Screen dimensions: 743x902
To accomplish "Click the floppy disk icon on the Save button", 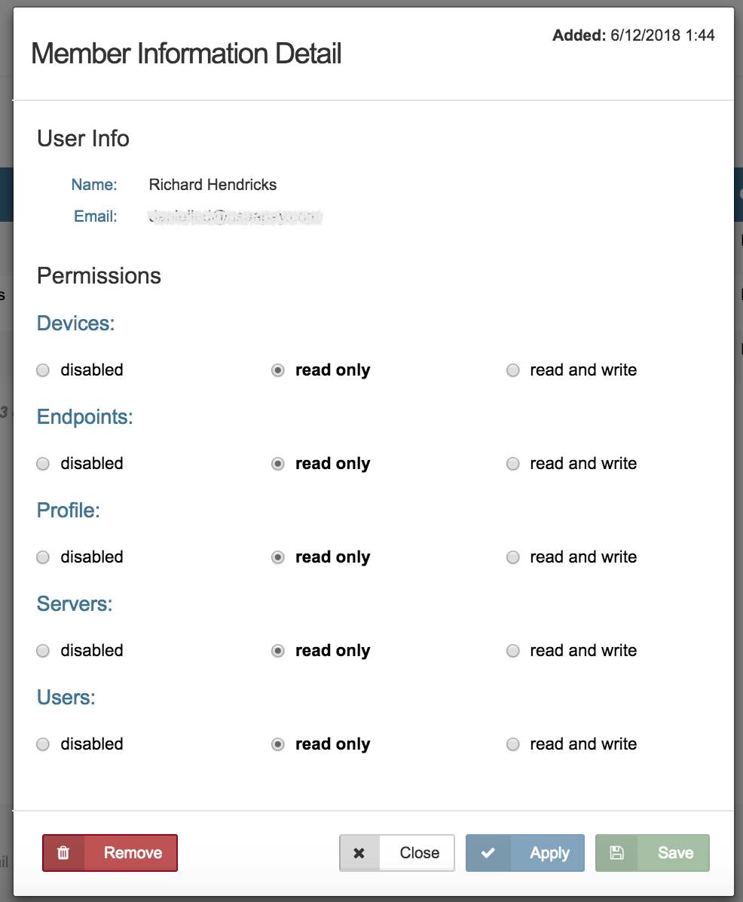I will click(x=617, y=853).
